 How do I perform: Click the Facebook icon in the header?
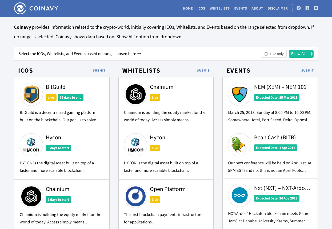coord(307,8)
